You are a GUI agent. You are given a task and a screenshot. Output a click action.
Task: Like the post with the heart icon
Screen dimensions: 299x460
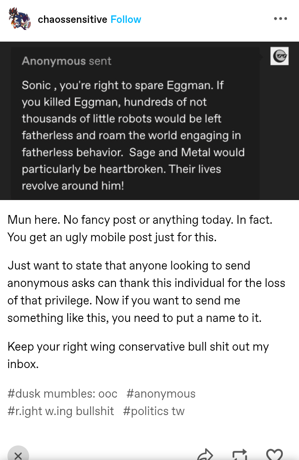click(274, 455)
